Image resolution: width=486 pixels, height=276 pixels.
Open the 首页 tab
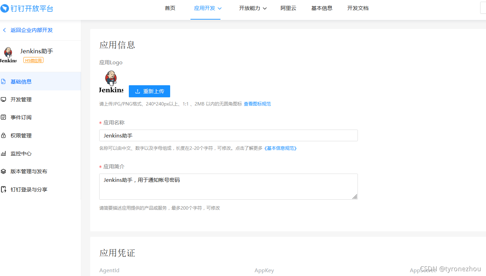tap(170, 8)
